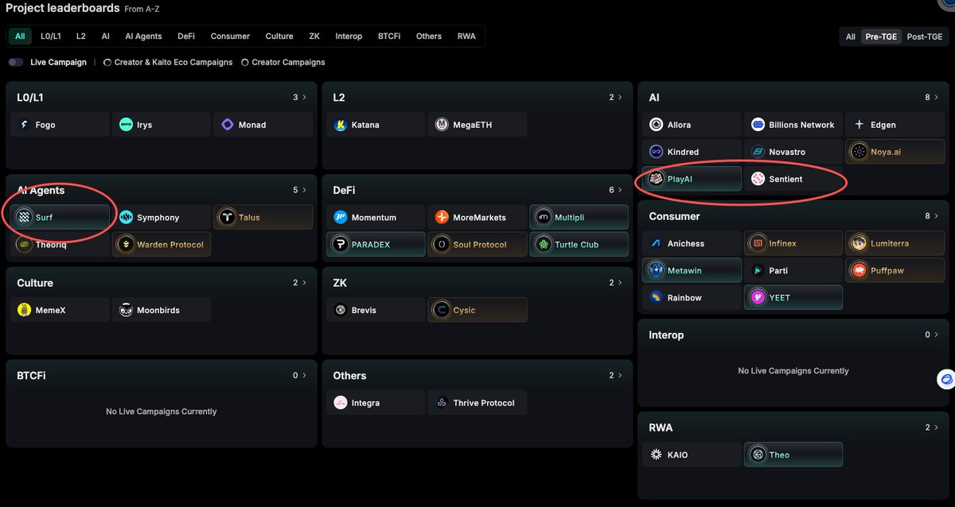Open the Moonbirds owl icon
Image resolution: width=955 pixels, height=507 pixels.
pyautogui.click(x=126, y=310)
